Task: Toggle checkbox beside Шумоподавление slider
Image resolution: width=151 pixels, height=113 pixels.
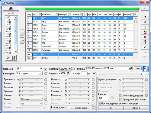Action: click(x=146, y=80)
